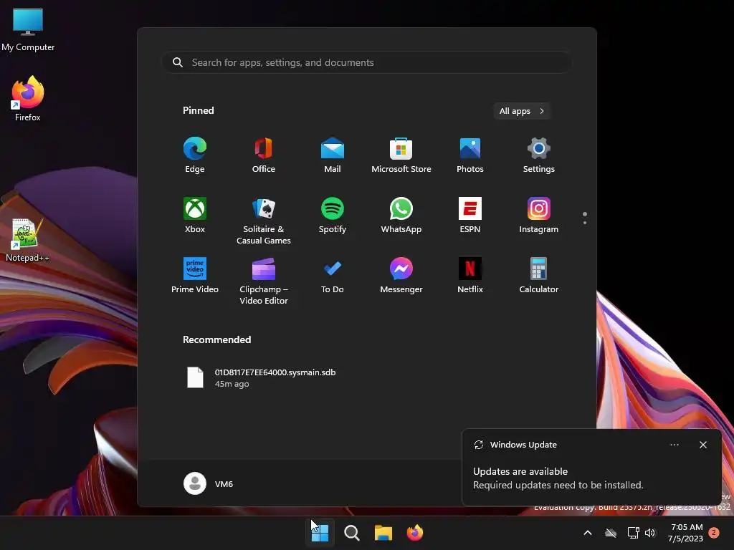Launch Spotify from pinned apps
The image size is (734, 550).
point(333,216)
